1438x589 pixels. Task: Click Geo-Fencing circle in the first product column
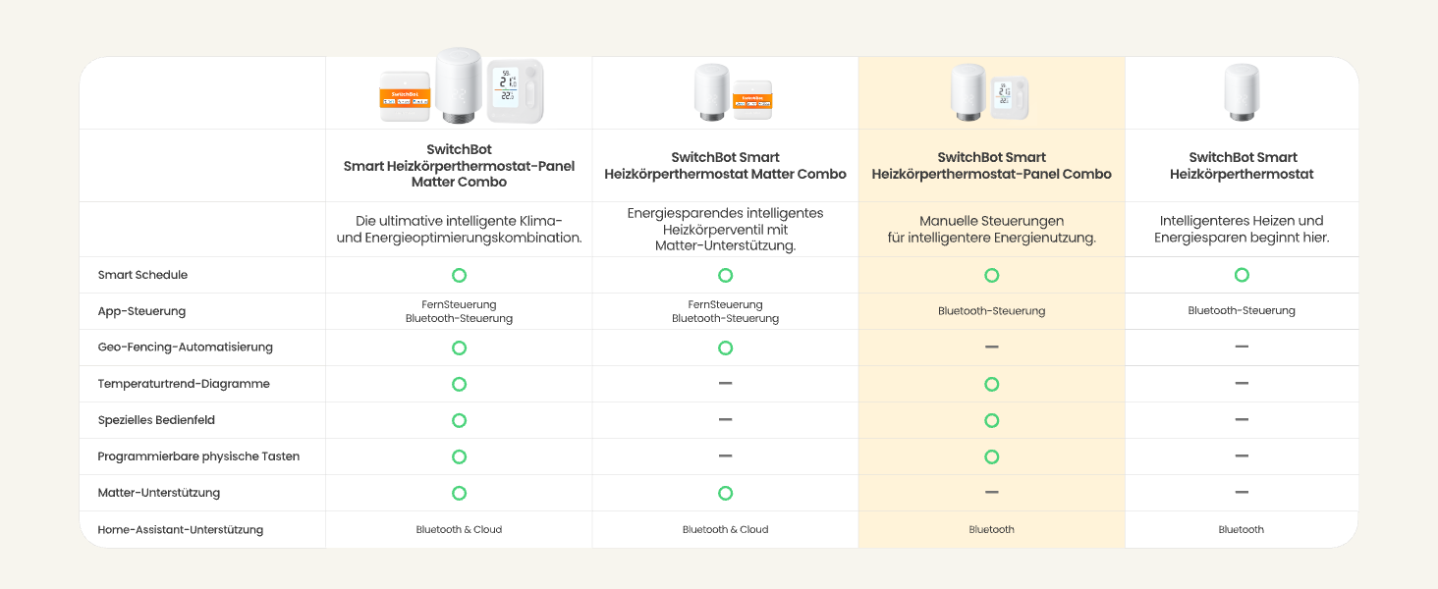tap(459, 348)
